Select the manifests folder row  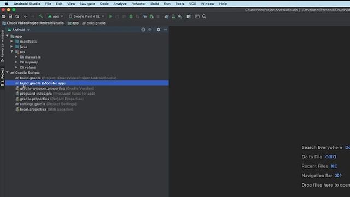87,42
